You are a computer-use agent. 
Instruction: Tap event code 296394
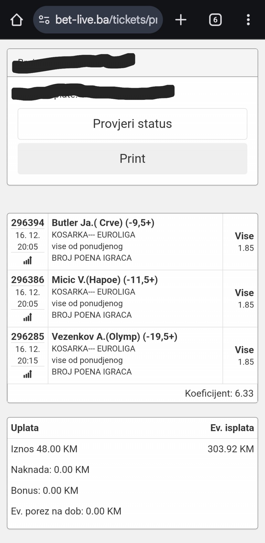coord(28,223)
